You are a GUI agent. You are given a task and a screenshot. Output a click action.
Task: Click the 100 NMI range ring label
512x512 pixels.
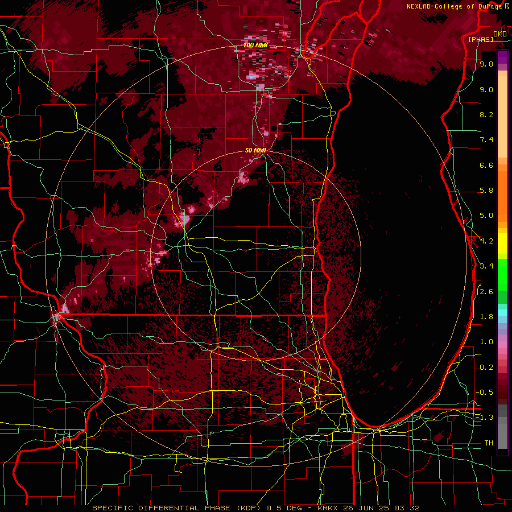tap(255, 45)
